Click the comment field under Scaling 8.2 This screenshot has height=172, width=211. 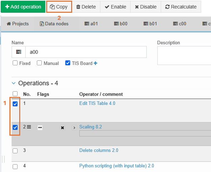pos(145,134)
